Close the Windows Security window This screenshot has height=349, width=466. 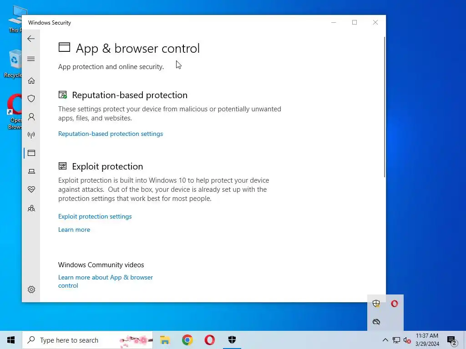(x=375, y=23)
